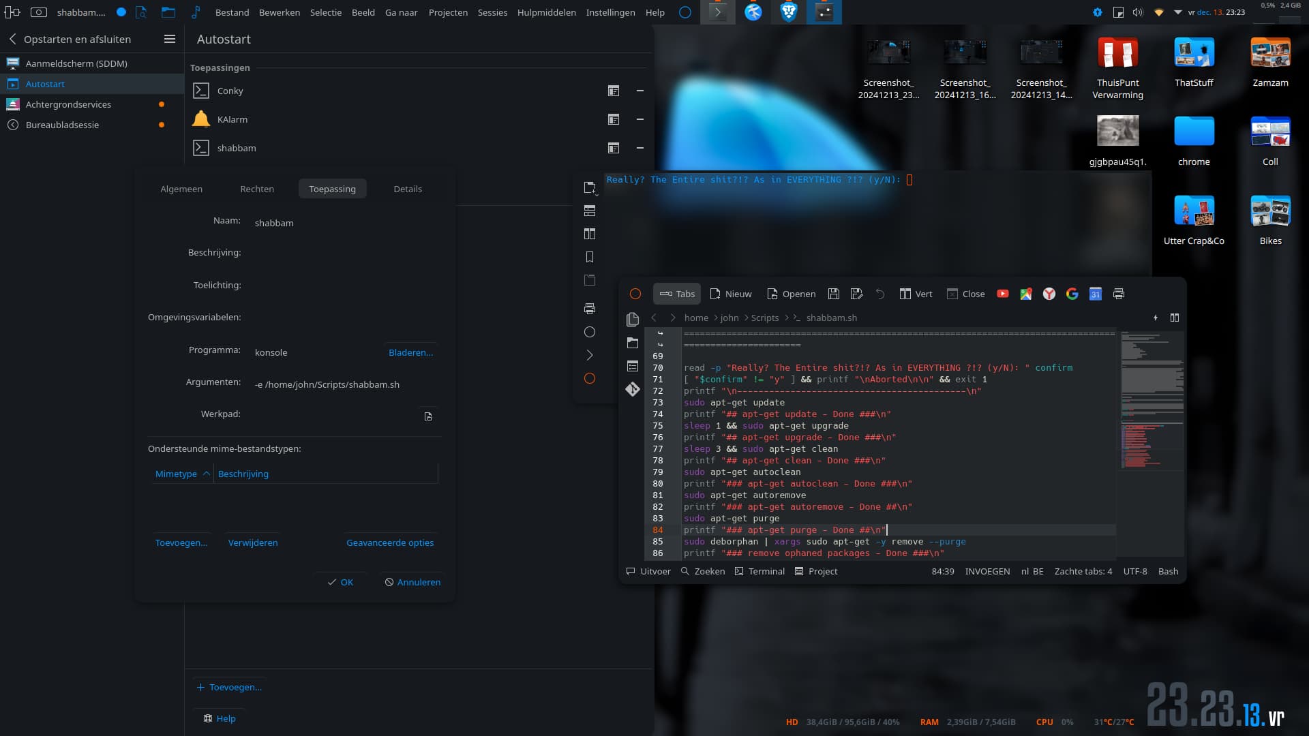
Task: Click the Naam input field showing shabbam
Action: click(344, 223)
